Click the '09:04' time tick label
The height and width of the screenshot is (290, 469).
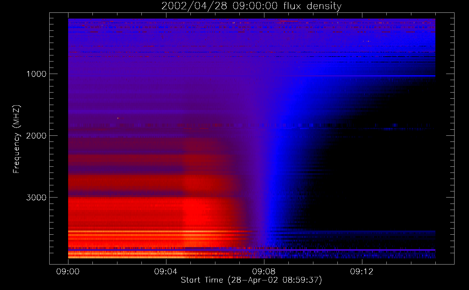pyautogui.click(x=166, y=271)
